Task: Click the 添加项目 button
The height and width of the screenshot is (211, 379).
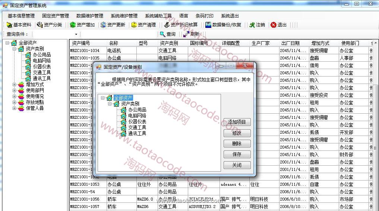Action: 237,122
